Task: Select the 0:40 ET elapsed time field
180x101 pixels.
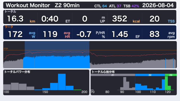Action: tap(55, 19)
